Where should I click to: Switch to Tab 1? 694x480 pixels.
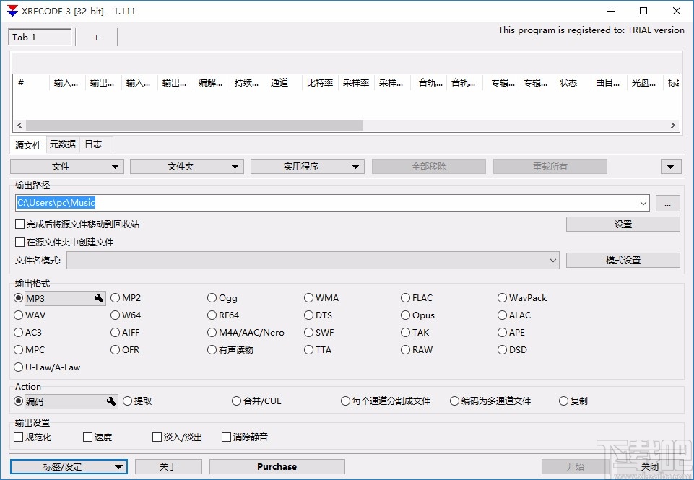tap(40, 38)
